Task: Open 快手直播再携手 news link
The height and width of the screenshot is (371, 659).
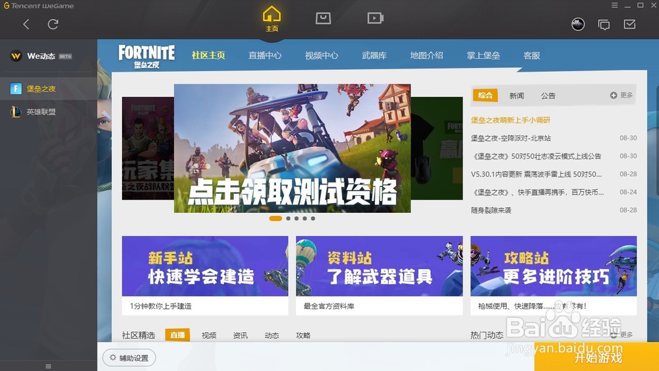Action: point(537,192)
